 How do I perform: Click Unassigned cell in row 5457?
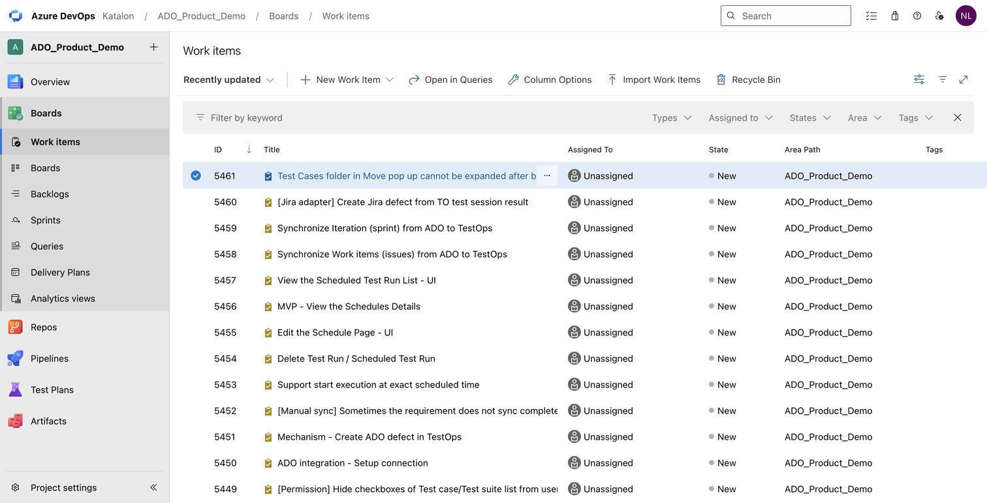(601, 280)
